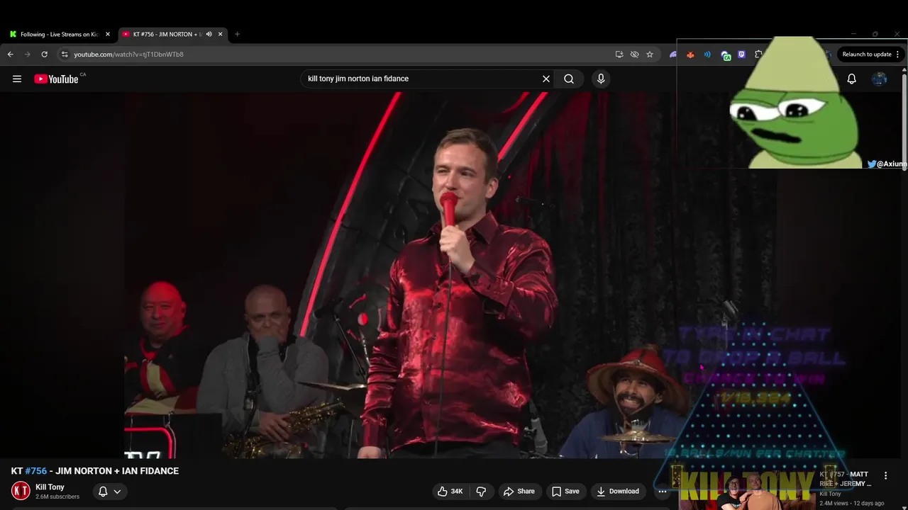Screen dimensions: 908x510
Task: Start voice search with the microphone
Action: (601, 79)
